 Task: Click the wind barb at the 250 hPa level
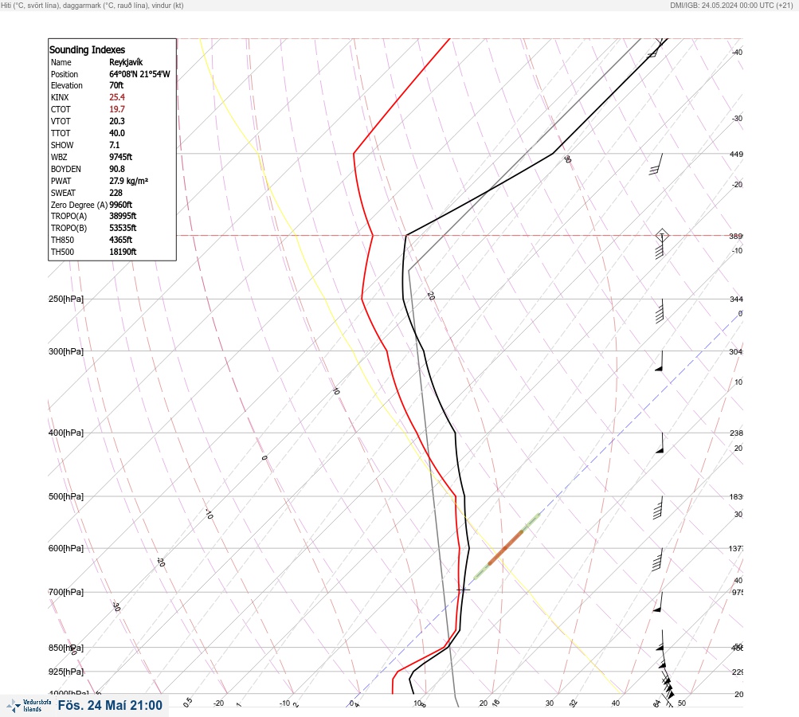[x=660, y=311]
